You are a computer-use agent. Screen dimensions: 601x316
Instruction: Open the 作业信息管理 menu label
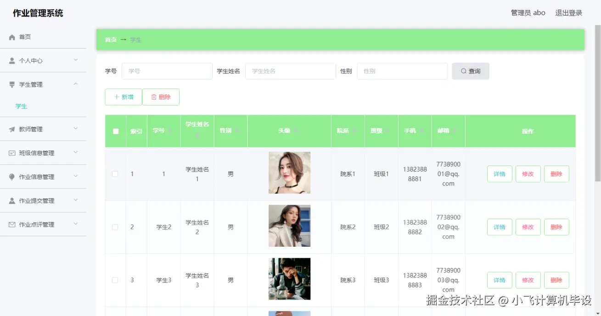pyautogui.click(x=37, y=177)
